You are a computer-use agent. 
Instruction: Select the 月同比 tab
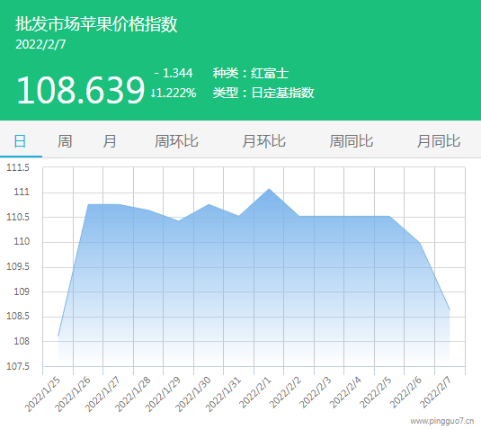(439, 141)
